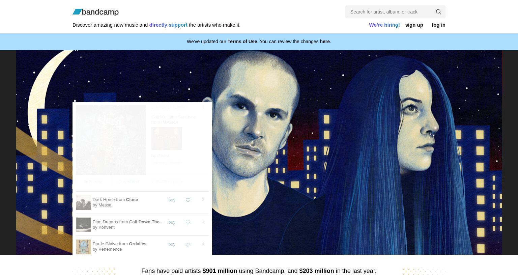Open Dark Horse album art thumbnail

point(83,202)
